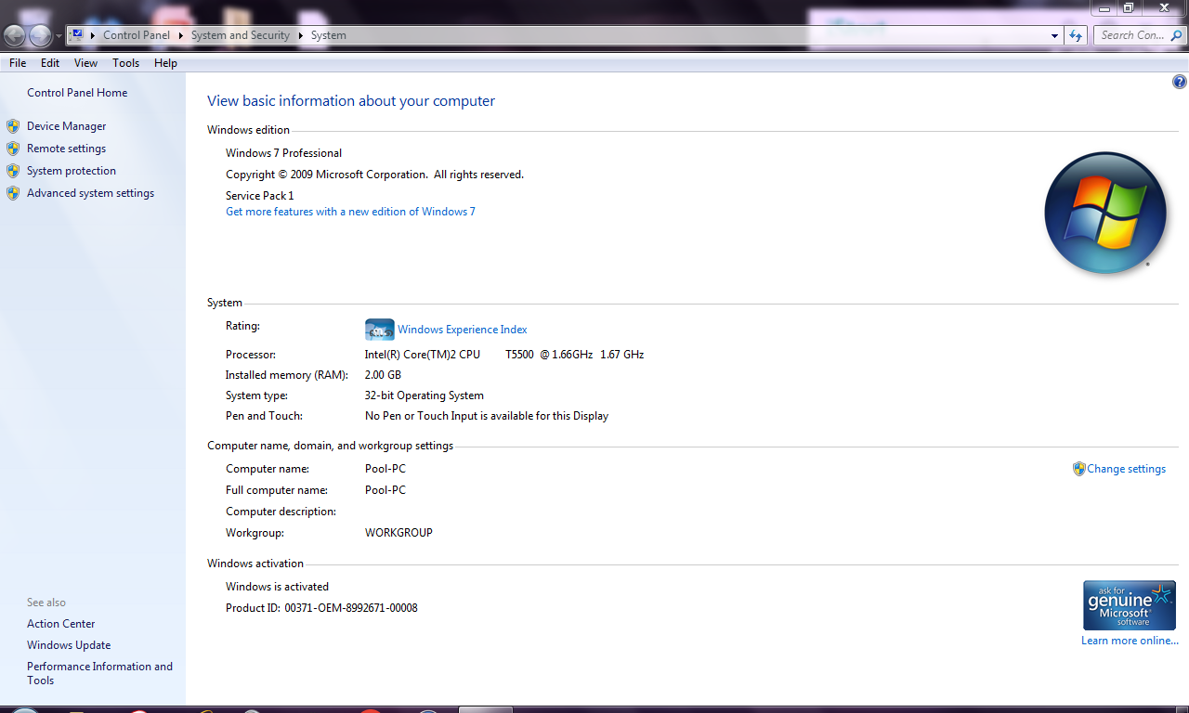The image size is (1189, 713).
Task: Open System protection
Action: pyautogui.click(x=72, y=171)
